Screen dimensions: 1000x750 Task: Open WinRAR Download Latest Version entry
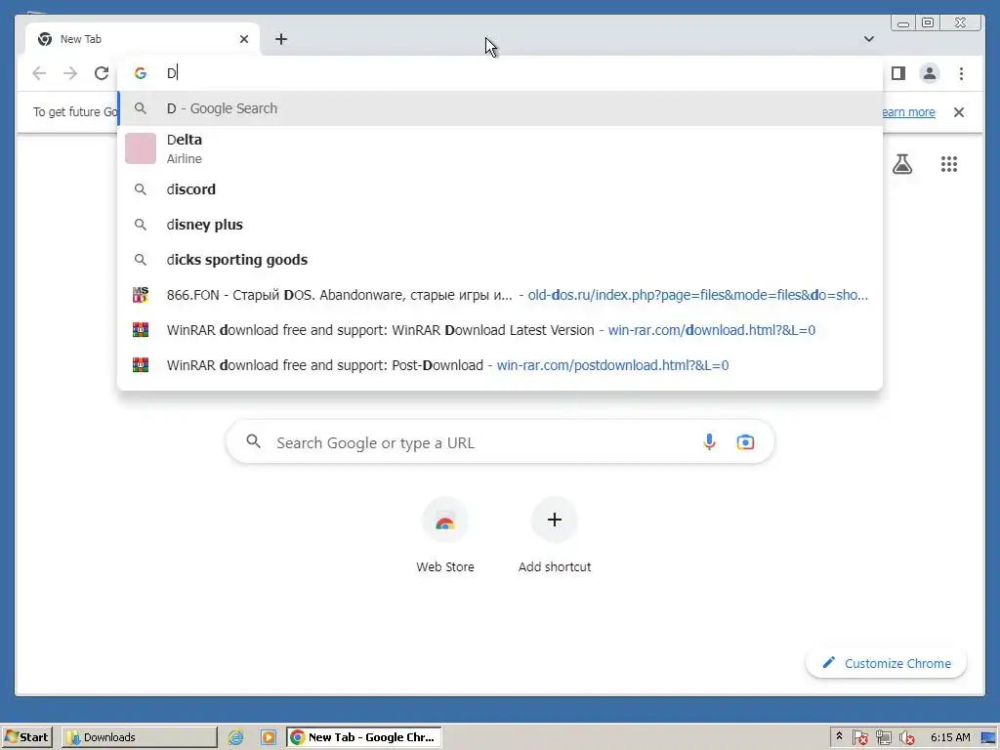click(500, 330)
